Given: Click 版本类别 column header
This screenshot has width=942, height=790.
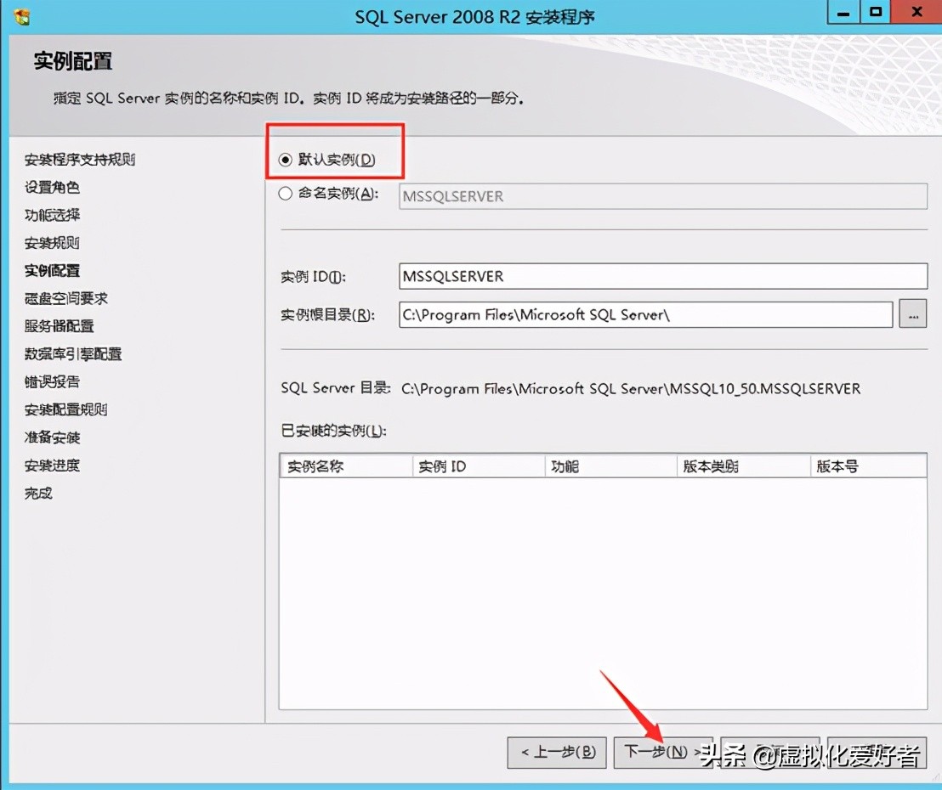Looking at the screenshot, I should click(744, 466).
